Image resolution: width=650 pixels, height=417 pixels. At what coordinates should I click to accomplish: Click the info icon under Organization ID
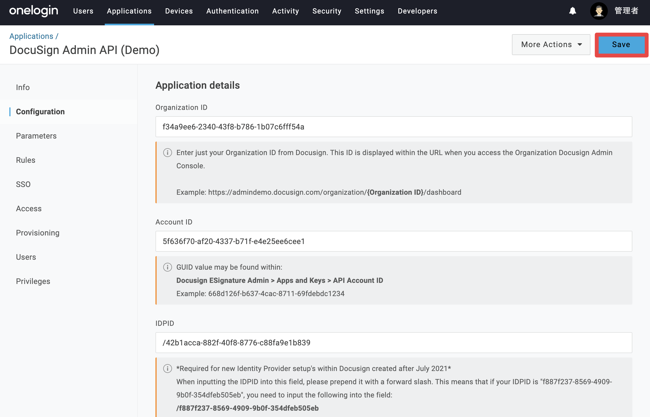pyautogui.click(x=168, y=153)
